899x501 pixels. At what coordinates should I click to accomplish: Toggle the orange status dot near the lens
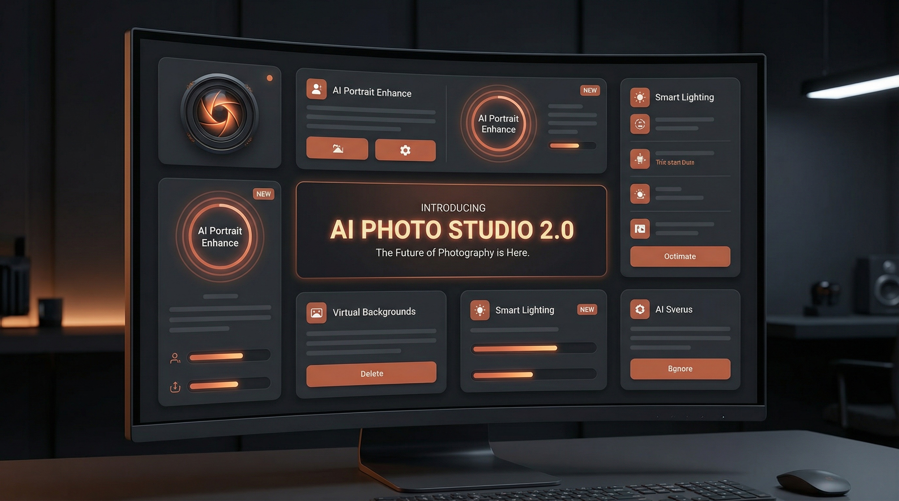tap(269, 78)
